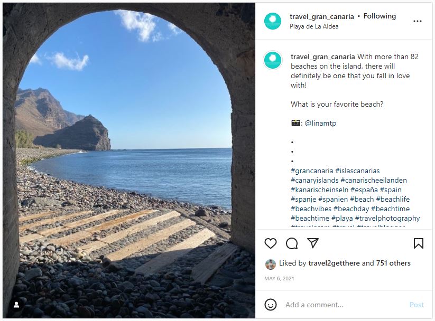The image size is (435, 321).
Task: Open the Playa de La Aldea location
Action: click(x=314, y=26)
